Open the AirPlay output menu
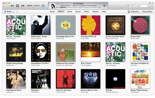Image resolution: width=155 pixels, height=98 pixels. (43, 6)
